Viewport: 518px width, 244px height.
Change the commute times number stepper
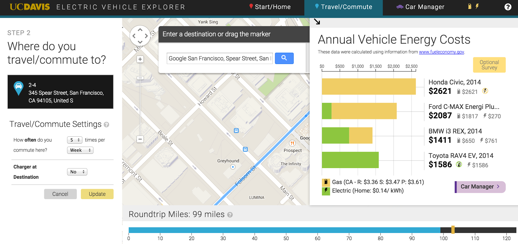[x=74, y=140]
